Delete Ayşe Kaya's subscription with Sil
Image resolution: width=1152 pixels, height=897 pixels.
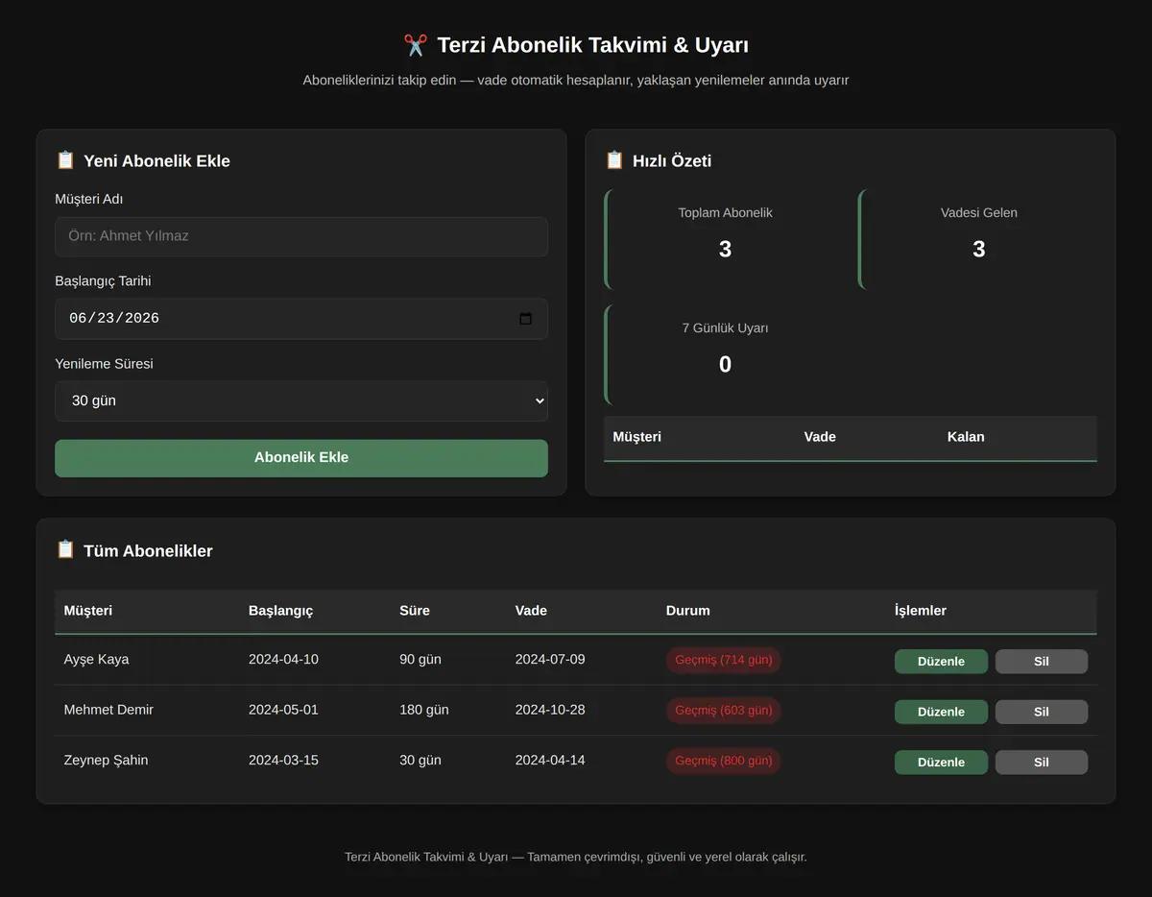[x=1042, y=662]
